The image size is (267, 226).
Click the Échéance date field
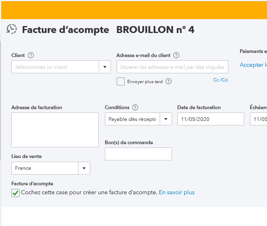[258, 119]
